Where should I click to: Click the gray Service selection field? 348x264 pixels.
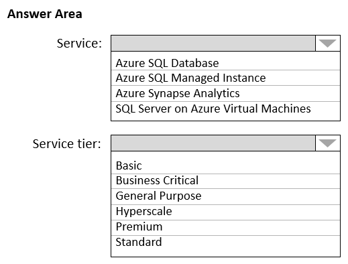[x=213, y=43]
